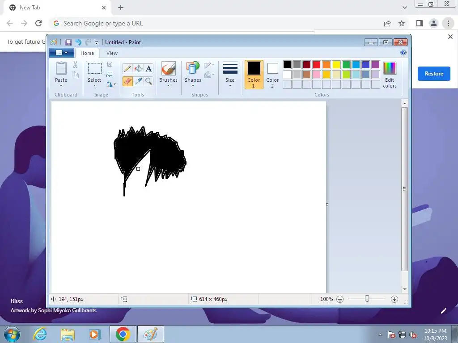Click the blue Restore button
Screen dimensions: 458x343
434,74
